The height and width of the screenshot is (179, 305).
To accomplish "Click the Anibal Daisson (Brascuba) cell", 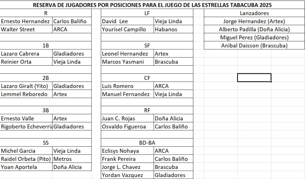I will (254, 46).
